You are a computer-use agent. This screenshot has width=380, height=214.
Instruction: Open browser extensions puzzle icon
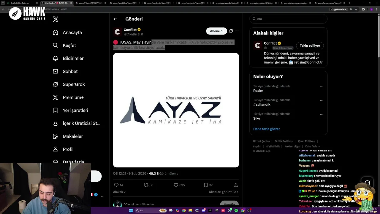(363, 9)
